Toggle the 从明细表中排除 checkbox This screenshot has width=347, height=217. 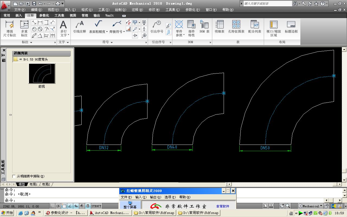(x=14, y=176)
